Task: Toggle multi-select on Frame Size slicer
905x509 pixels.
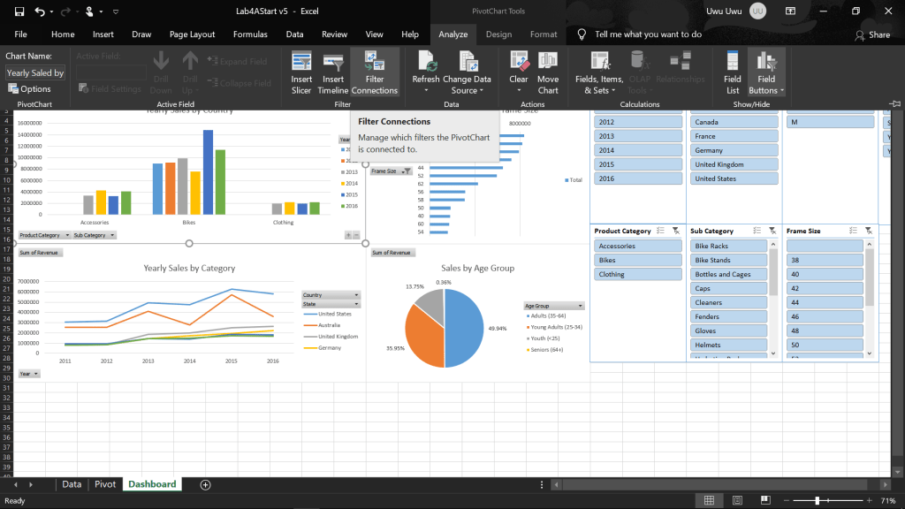Action: tap(851, 231)
